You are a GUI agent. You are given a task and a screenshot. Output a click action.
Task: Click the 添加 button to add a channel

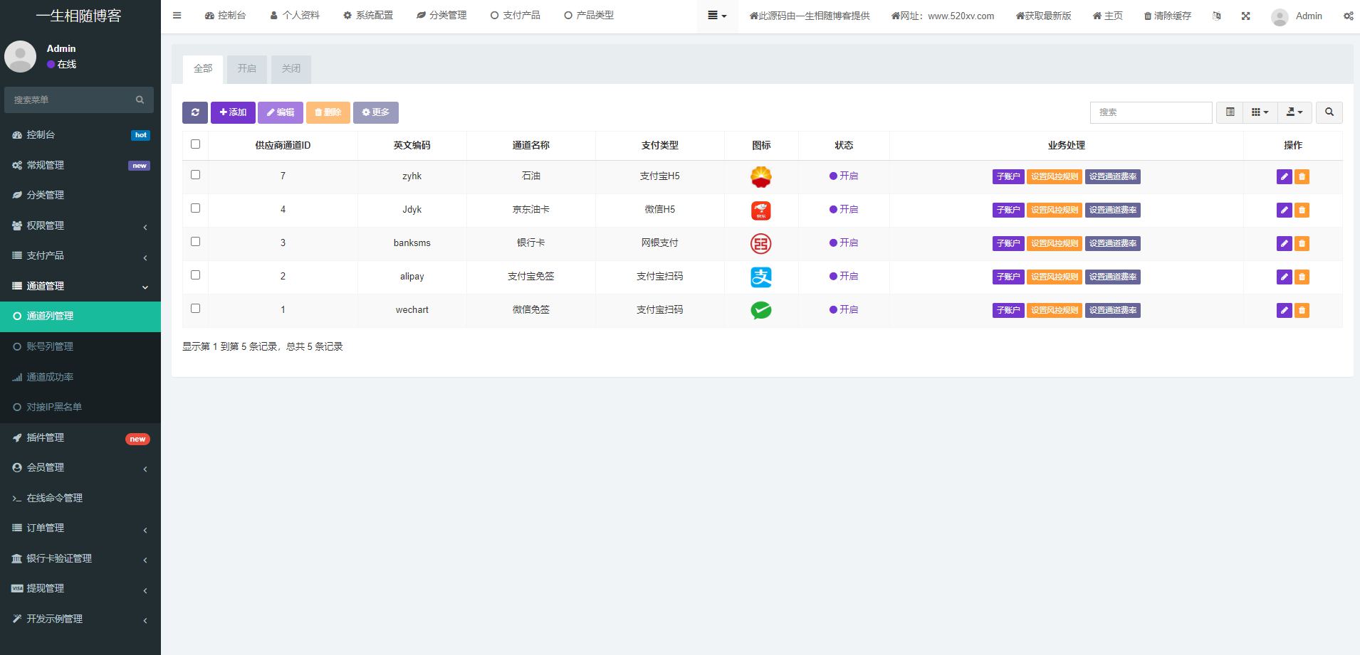232,112
